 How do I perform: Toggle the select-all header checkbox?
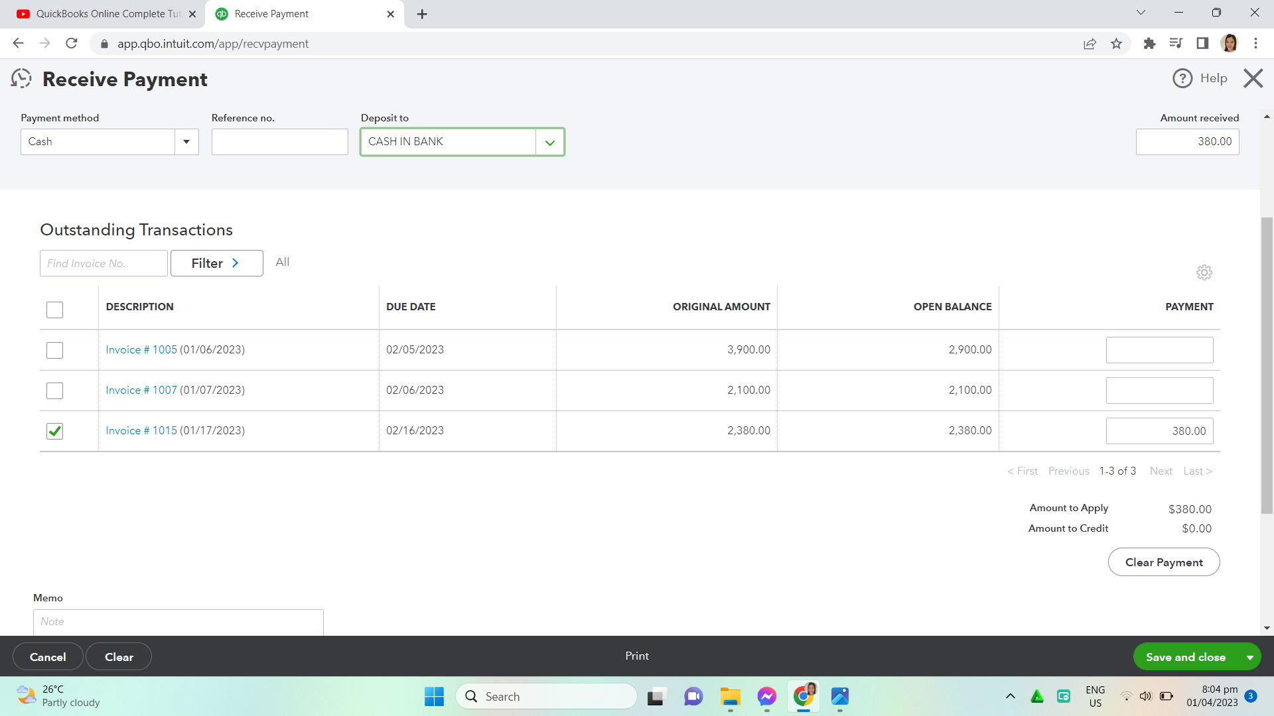pyautogui.click(x=54, y=310)
